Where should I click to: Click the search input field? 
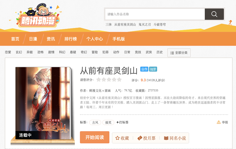(155, 14)
